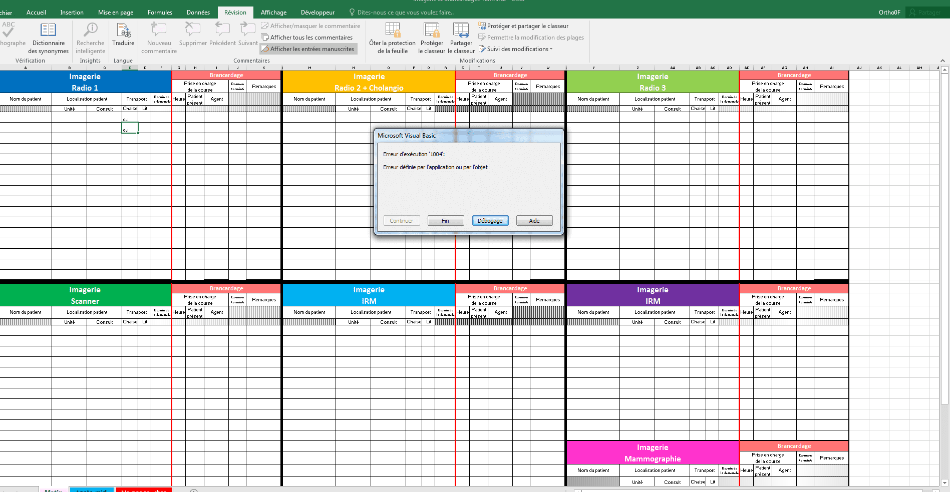Viewport: 950px width, 492px height.
Task: Go to the Précédent comment
Action: click(x=222, y=35)
